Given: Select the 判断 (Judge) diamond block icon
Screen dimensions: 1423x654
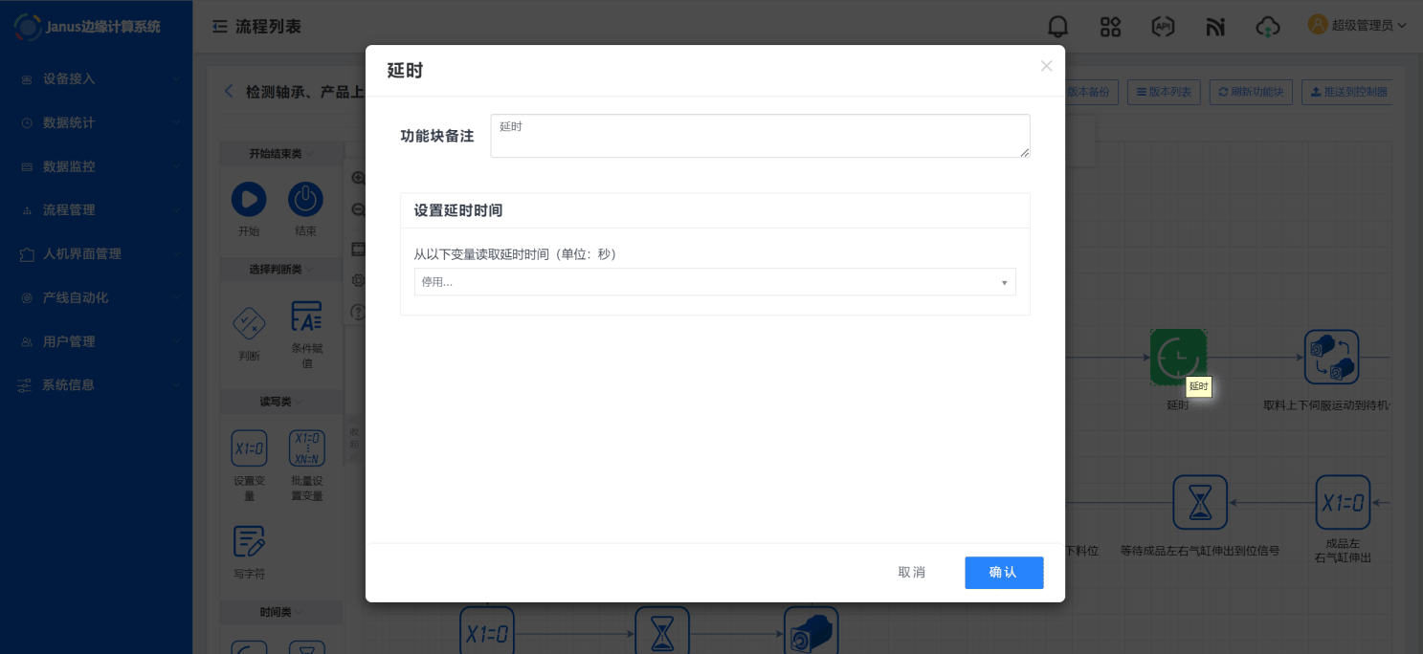Looking at the screenshot, I should [249, 322].
